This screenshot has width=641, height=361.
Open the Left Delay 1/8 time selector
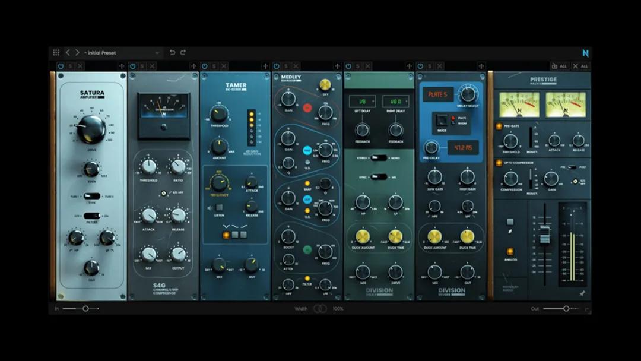pyautogui.click(x=363, y=100)
